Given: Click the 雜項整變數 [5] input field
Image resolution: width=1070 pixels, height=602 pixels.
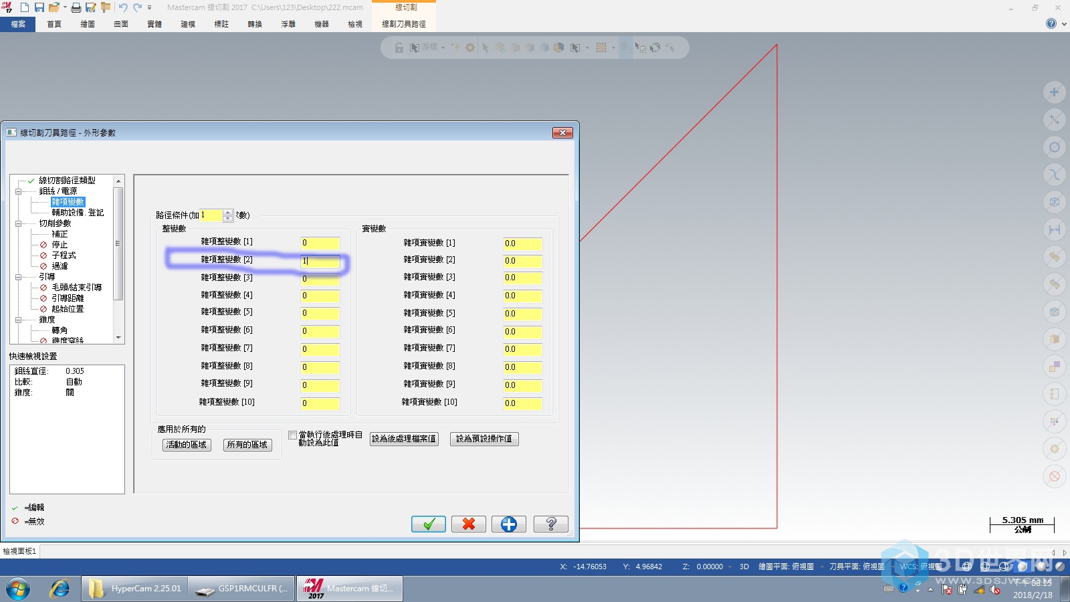Looking at the screenshot, I should pos(320,313).
